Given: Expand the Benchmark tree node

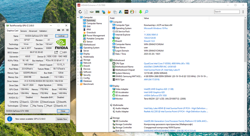Looking at the screenshot, I should click(x=78, y=84).
